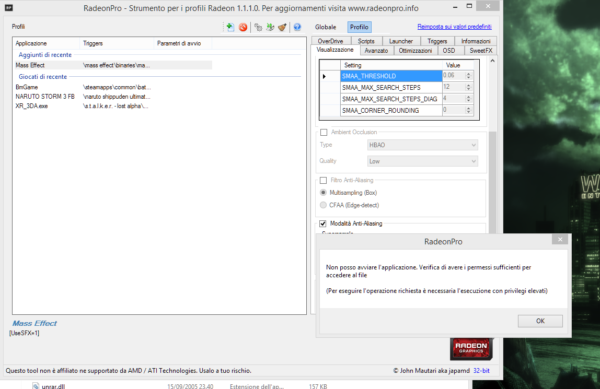Click the SMAA_THRESHOLD value field showing 0.06
Screen dimensions: 600x389
(x=454, y=76)
